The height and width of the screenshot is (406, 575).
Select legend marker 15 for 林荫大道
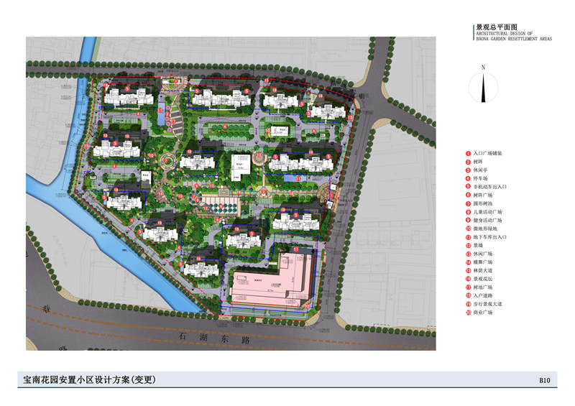pyautogui.click(x=468, y=271)
